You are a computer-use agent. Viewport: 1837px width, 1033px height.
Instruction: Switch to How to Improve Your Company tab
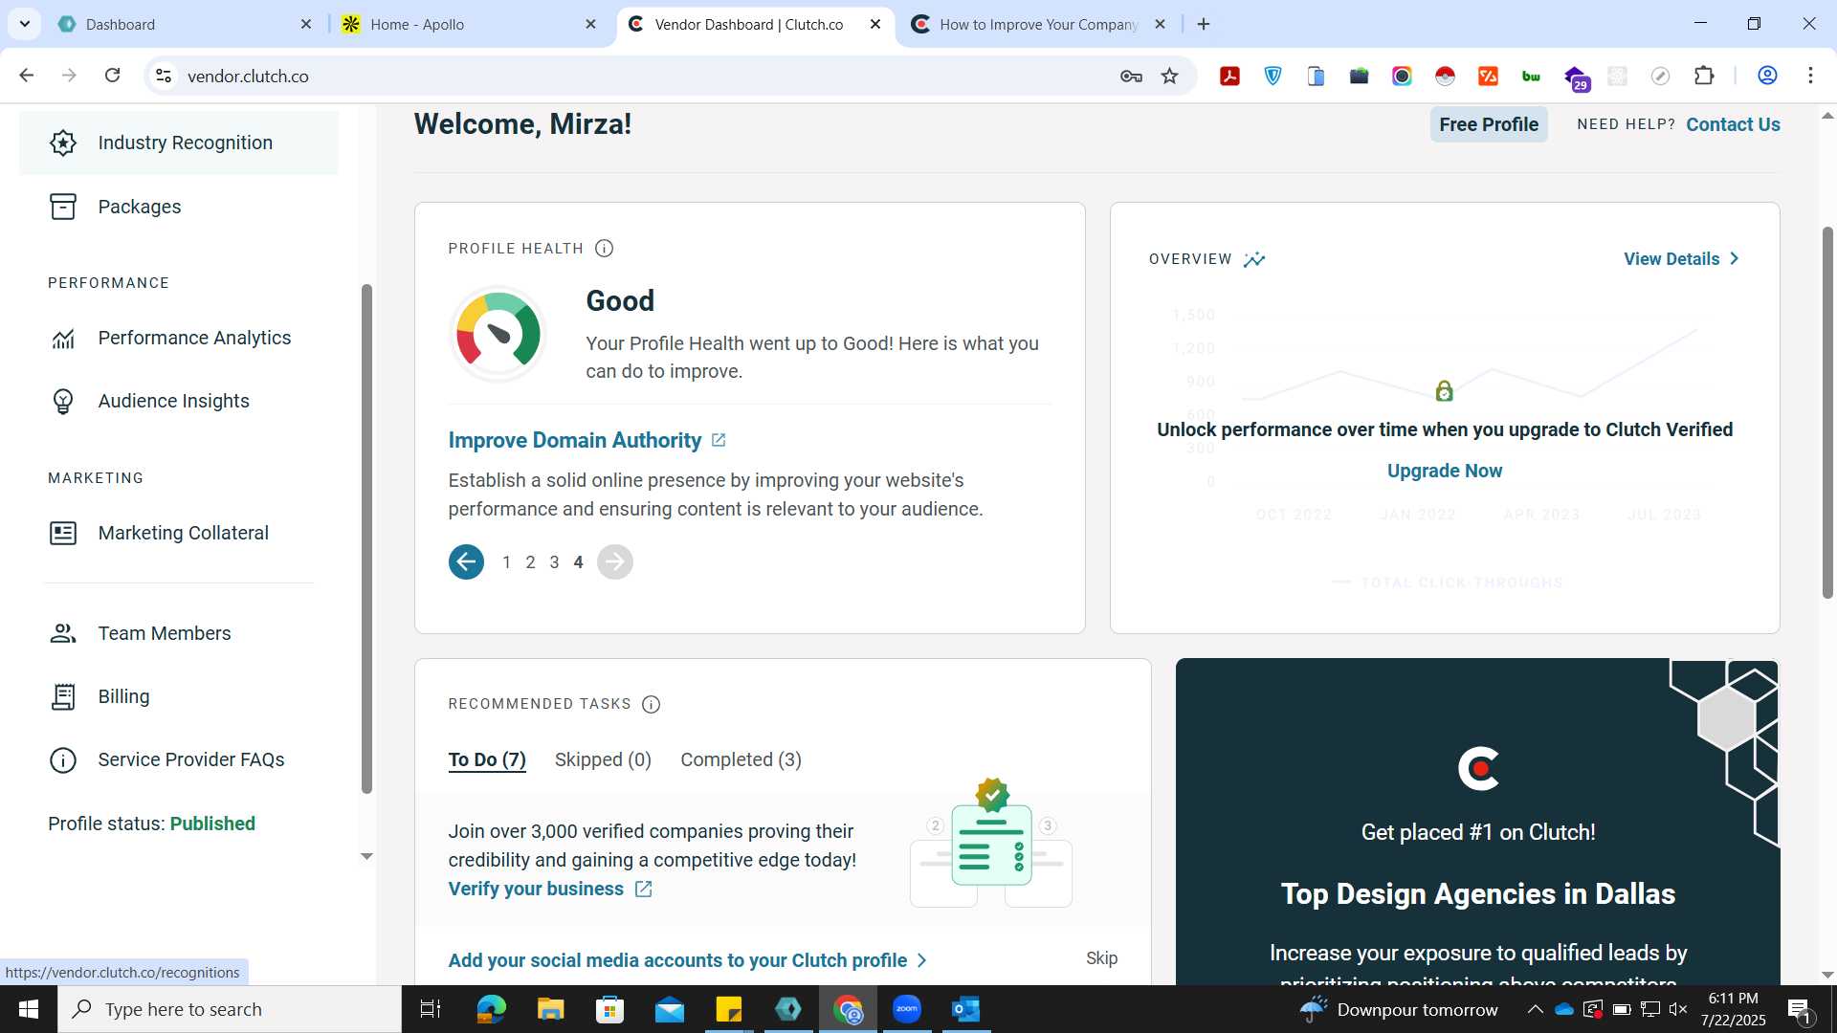1038,24
